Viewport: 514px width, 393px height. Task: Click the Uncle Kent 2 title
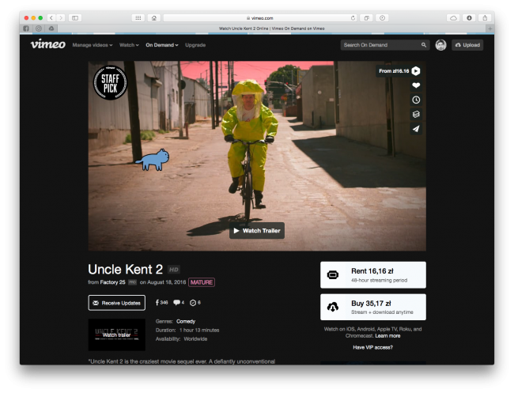(125, 269)
